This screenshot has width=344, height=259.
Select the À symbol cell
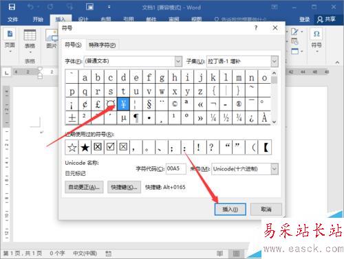click(264, 118)
